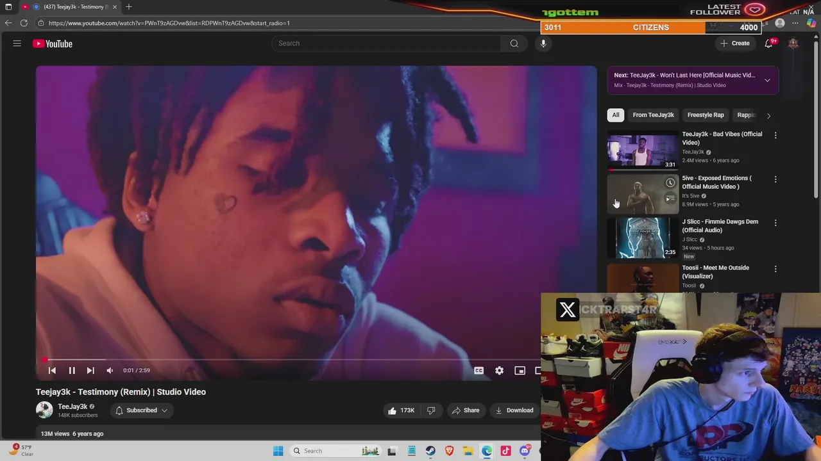Viewport: 821px width, 461px height.
Task: Select the From TeeJay3k chip
Action: pyautogui.click(x=653, y=115)
